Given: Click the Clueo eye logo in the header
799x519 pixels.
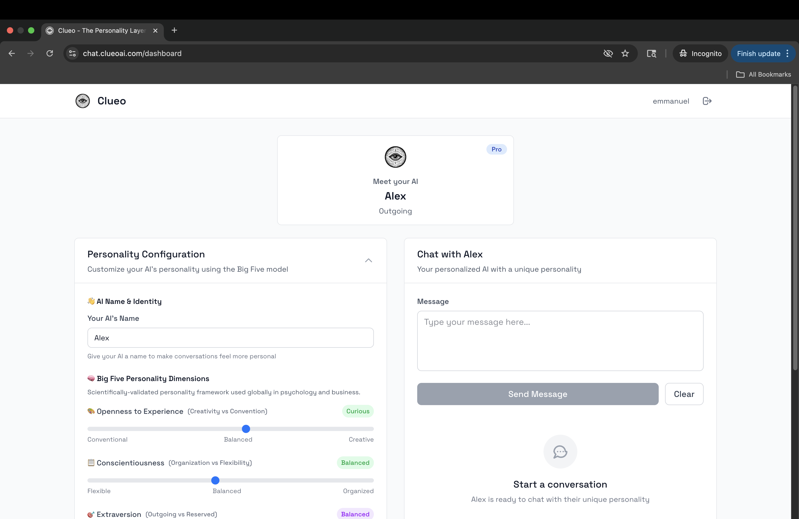Looking at the screenshot, I should point(83,101).
